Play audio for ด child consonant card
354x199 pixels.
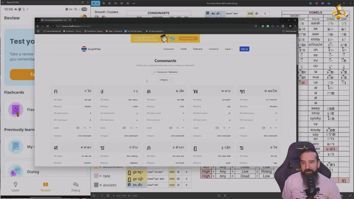[x=171, y=128]
